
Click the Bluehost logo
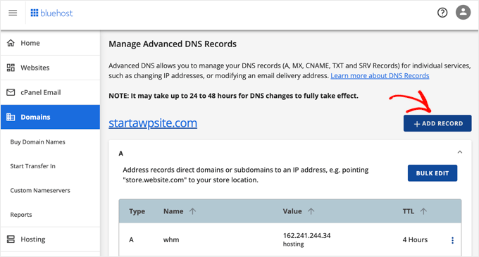pyautogui.click(x=51, y=13)
